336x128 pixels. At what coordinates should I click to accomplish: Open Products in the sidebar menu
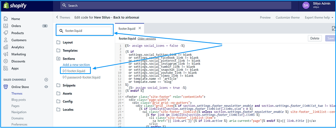point(17,33)
